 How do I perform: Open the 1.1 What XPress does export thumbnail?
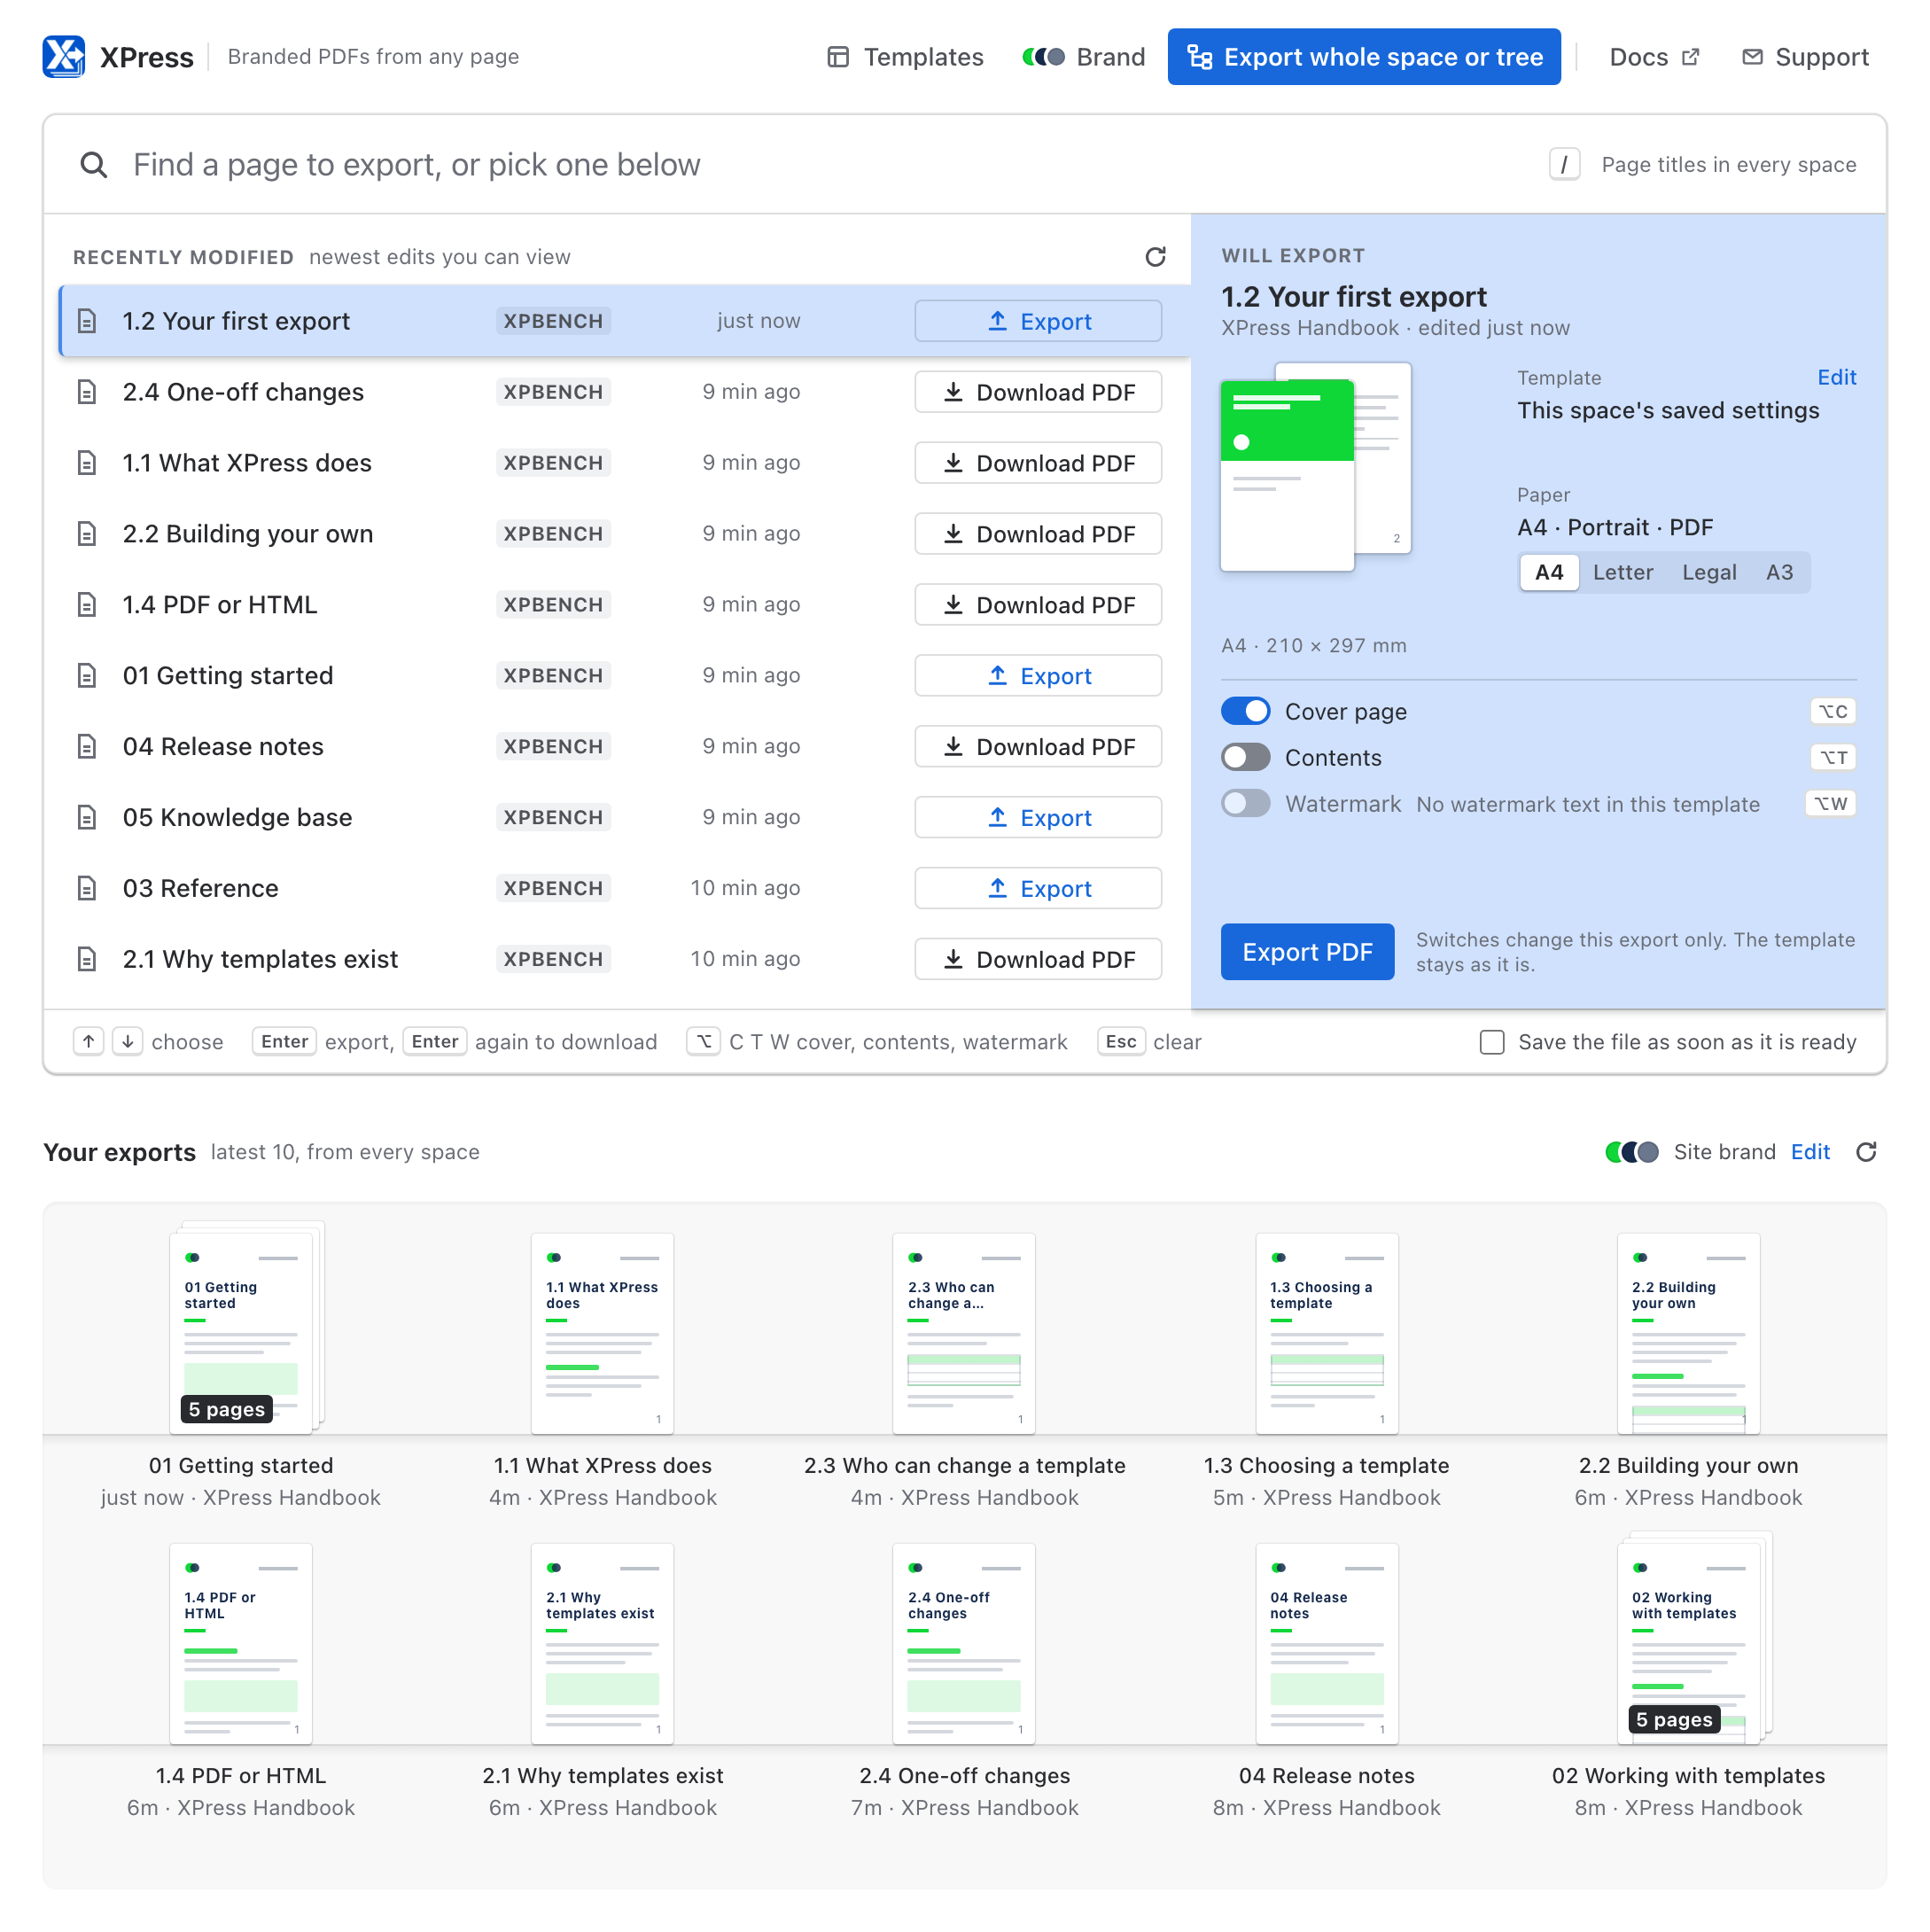point(602,1334)
